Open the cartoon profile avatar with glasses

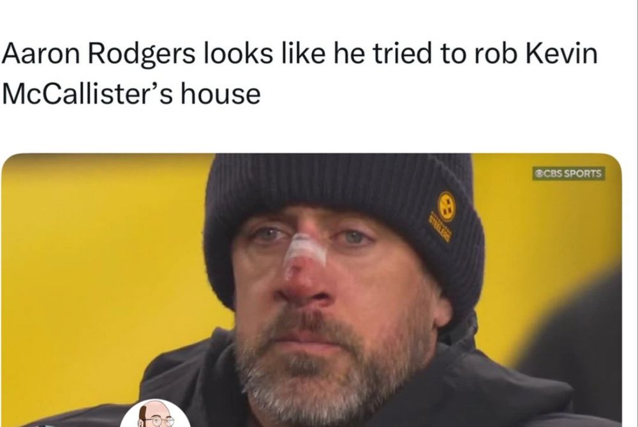click(x=156, y=414)
